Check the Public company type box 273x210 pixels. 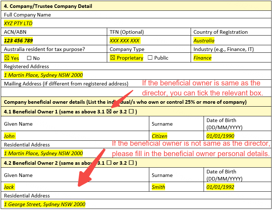[150, 57]
